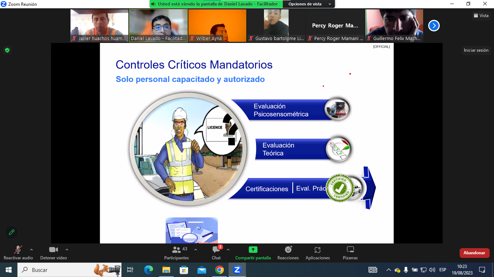Select Wilber Ayna video thumbnail
Viewport: 494px width, 277px height.
(x=217, y=26)
